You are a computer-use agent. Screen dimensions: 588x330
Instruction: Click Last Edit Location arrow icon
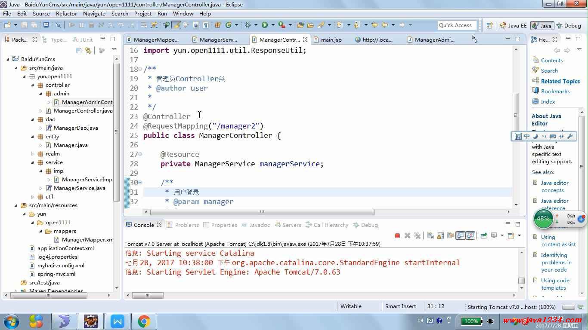(x=374, y=25)
